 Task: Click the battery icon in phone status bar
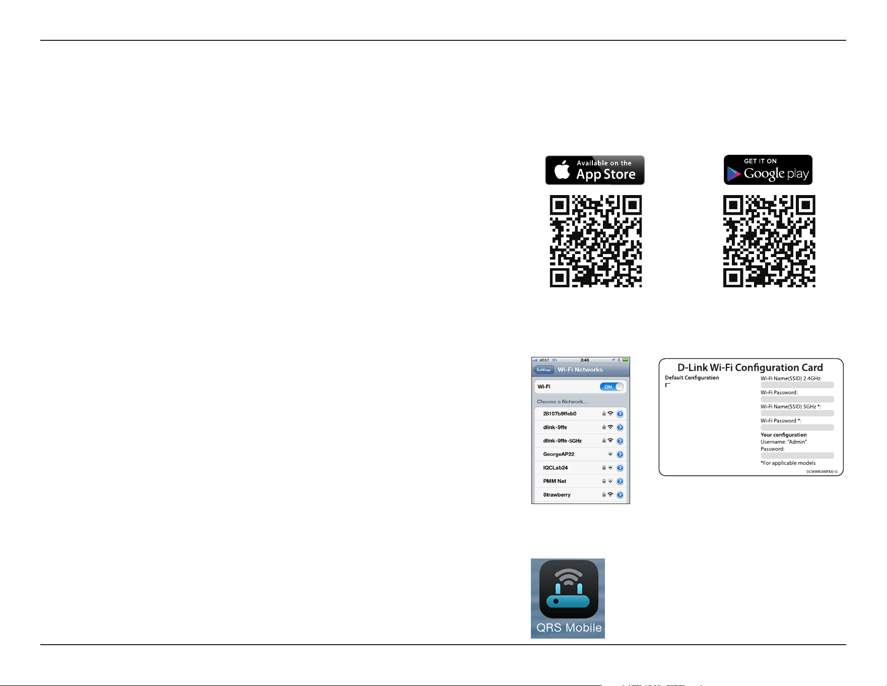(x=625, y=360)
